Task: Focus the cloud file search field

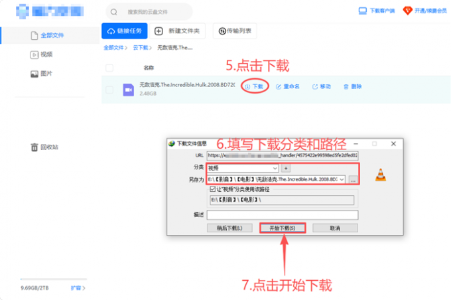Action: pos(149,12)
